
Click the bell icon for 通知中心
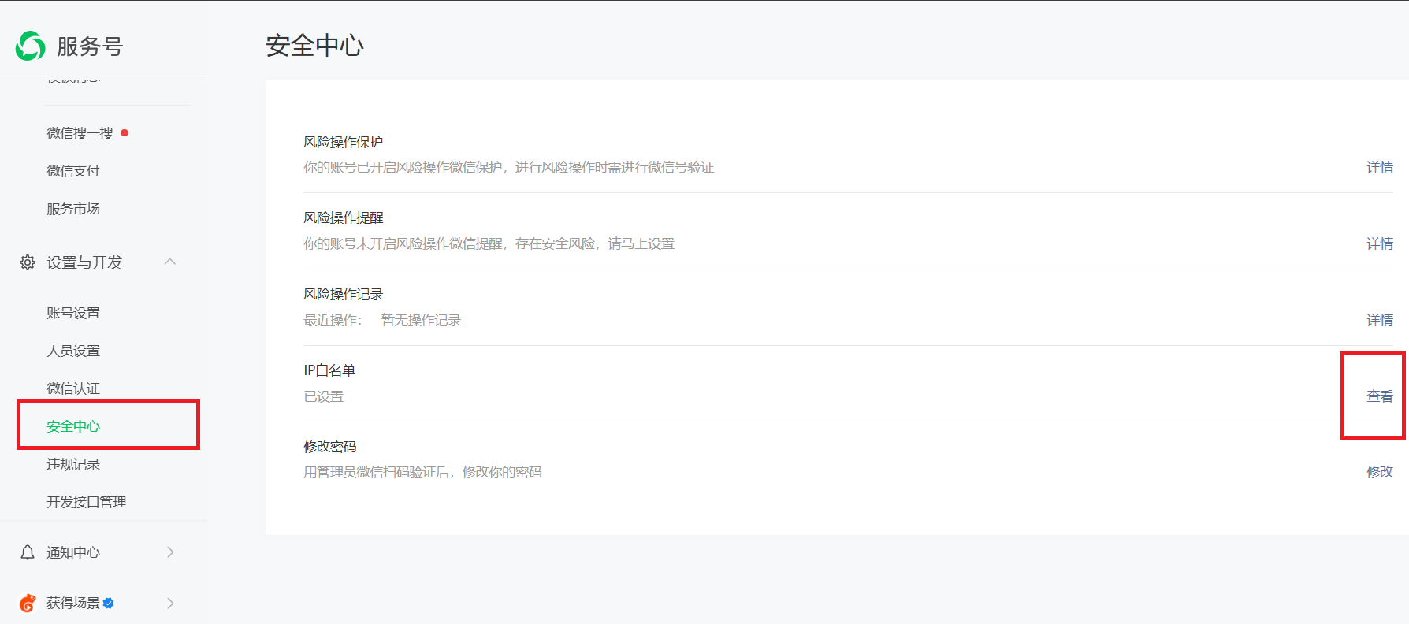[28, 552]
